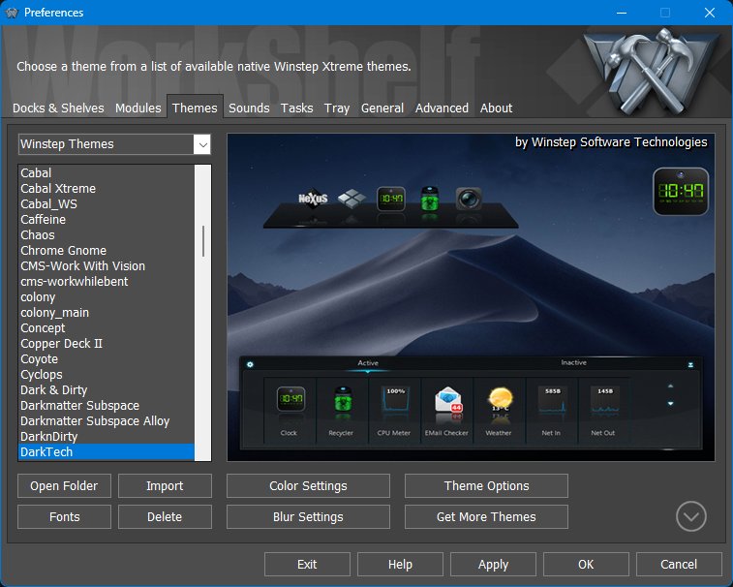Image resolution: width=733 pixels, height=587 pixels.
Task: Select the Themes tab
Action: coord(195,108)
